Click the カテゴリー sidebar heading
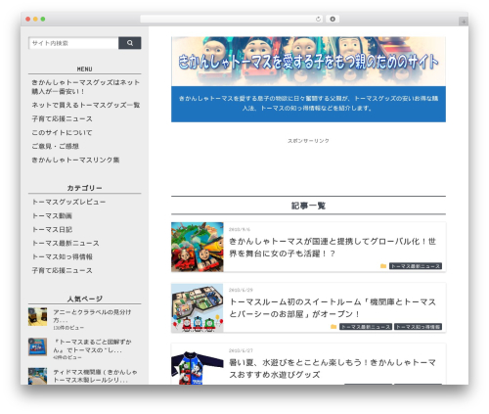 click(x=84, y=188)
